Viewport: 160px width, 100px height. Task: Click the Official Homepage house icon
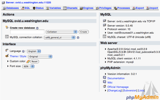point(105,86)
